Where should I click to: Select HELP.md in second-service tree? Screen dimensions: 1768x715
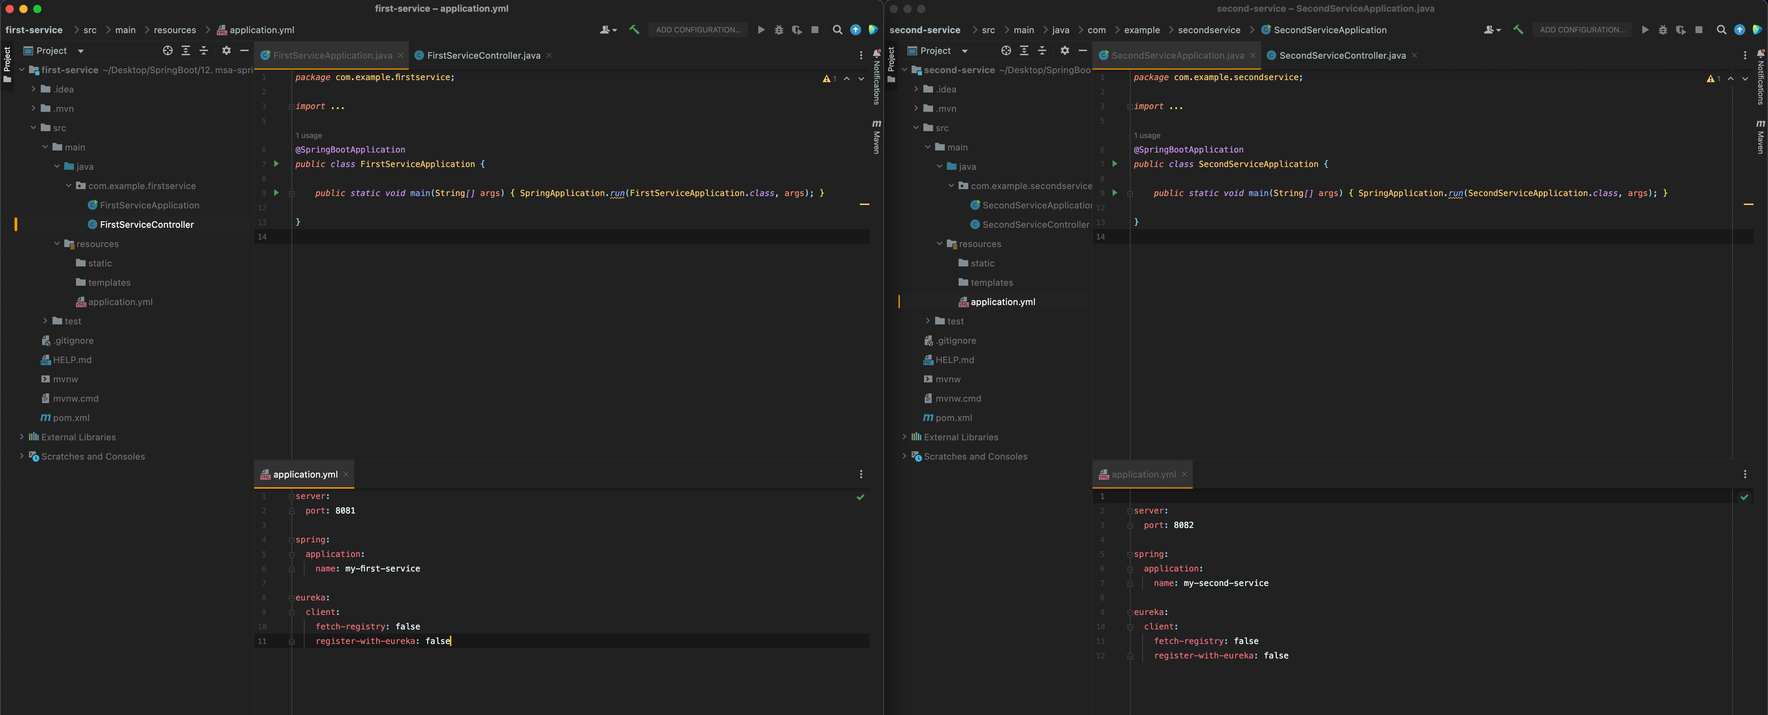[949, 360]
